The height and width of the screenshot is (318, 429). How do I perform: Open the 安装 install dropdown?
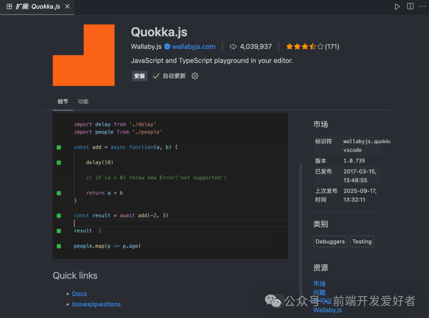coord(139,76)
